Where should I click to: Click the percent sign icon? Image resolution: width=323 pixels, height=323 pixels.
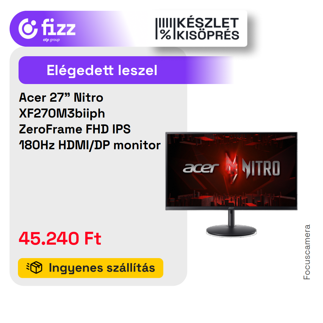(x=166, y=34)
